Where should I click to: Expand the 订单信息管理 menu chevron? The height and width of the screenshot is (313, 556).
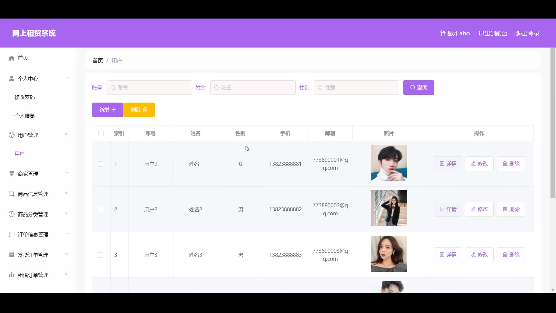[x=67, y=234]
